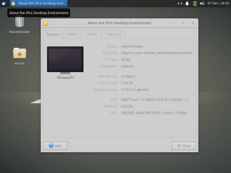The image size is (231, 173).
Task: Click the computer monitor image
Action: tap(65, 62)
